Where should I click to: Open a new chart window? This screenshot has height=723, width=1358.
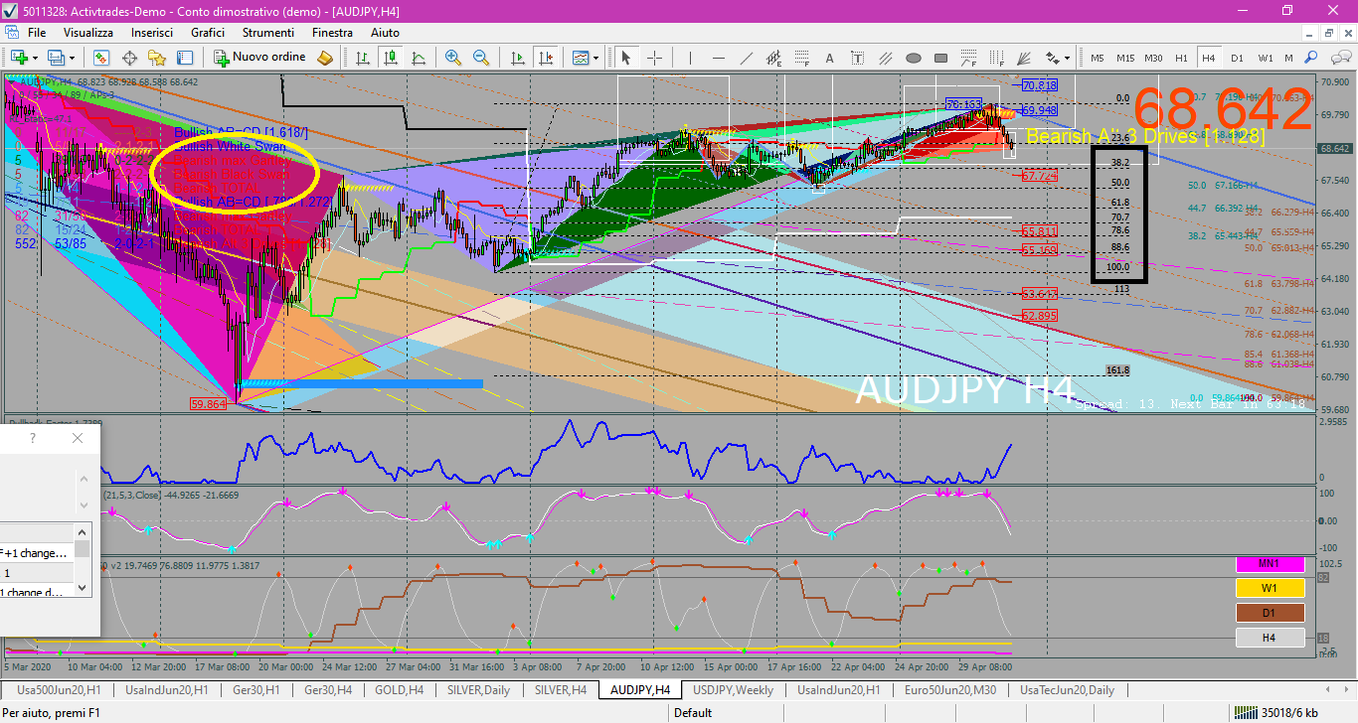click(x=19, y=58)
